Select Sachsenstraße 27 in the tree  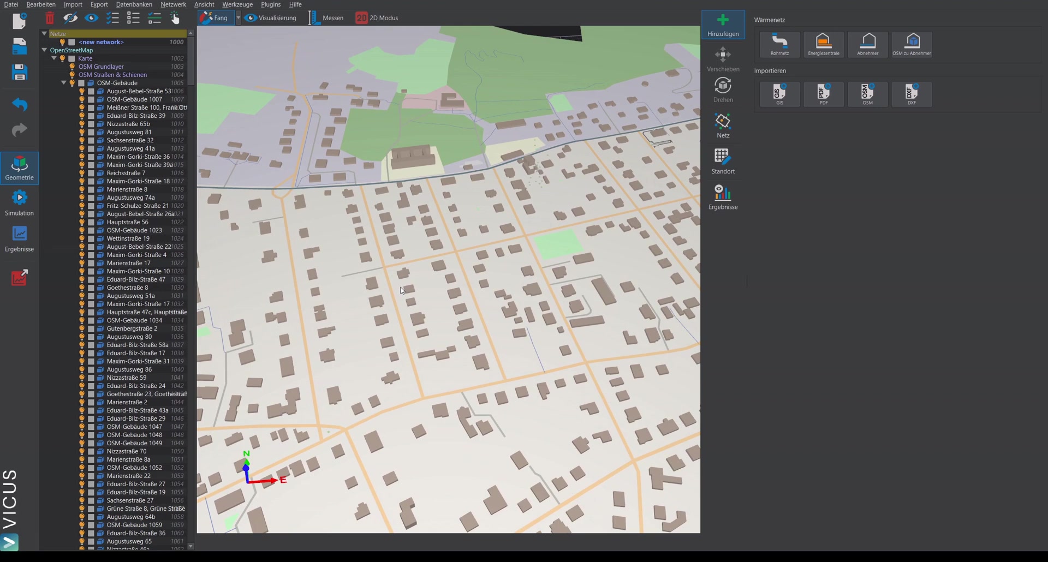(130, 500)
